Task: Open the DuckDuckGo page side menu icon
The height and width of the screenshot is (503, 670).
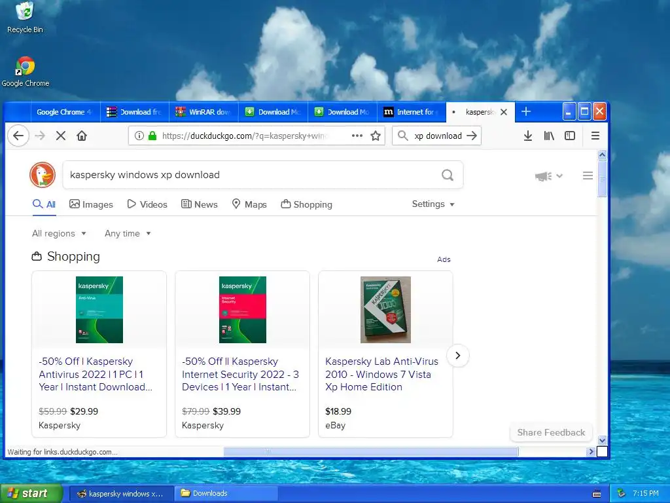Action: click(x=588, y=176)
